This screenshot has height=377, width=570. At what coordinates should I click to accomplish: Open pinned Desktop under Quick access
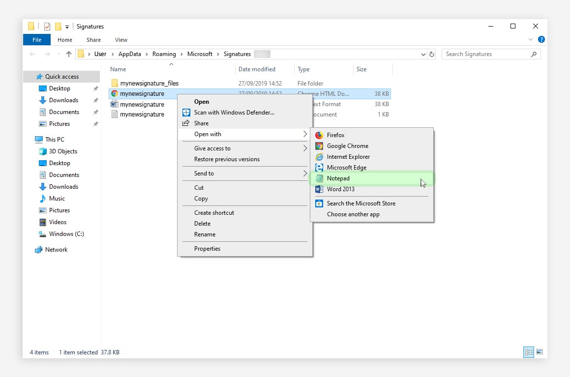[60, 88]
